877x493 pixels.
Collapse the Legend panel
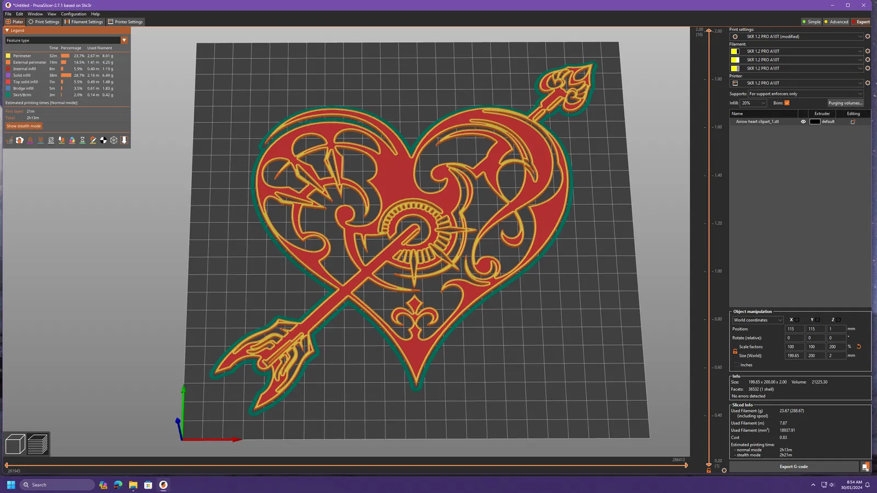(7, 31)
